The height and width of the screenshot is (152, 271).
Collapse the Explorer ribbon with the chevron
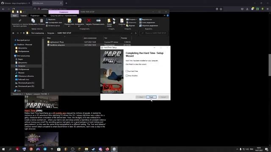(165, 16)
